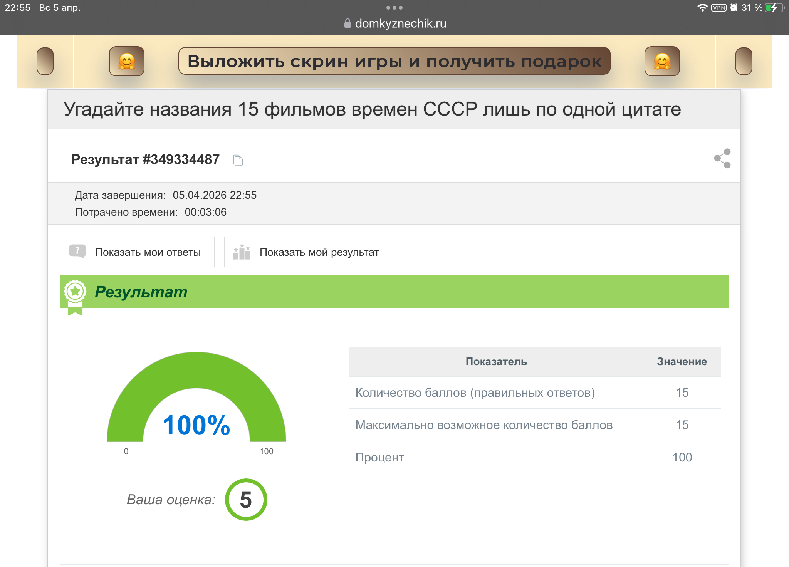Click the far-left brown rounded button
789x567 pixels.
pos(45,61)
